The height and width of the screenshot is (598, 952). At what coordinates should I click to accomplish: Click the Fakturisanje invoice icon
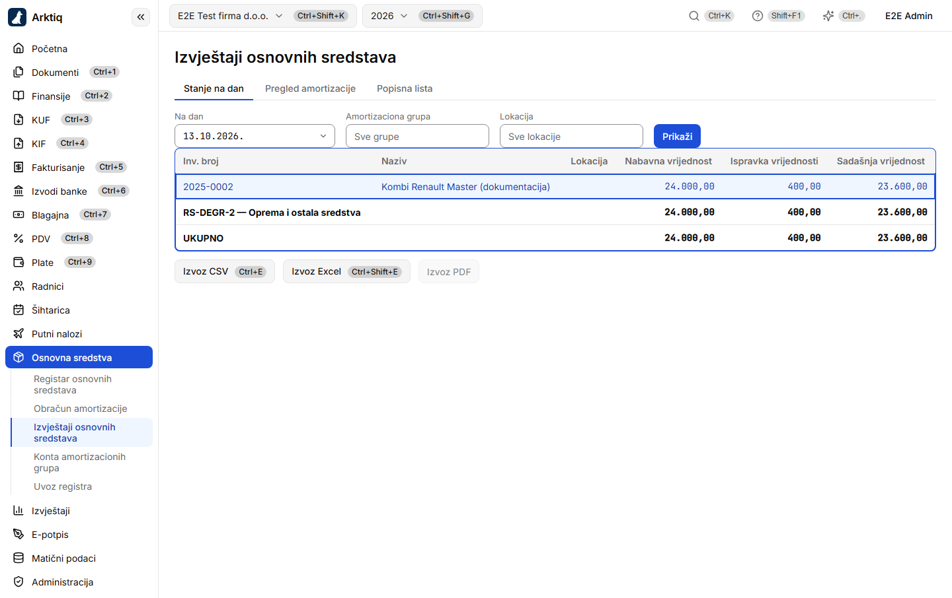(x=19, y=168)
